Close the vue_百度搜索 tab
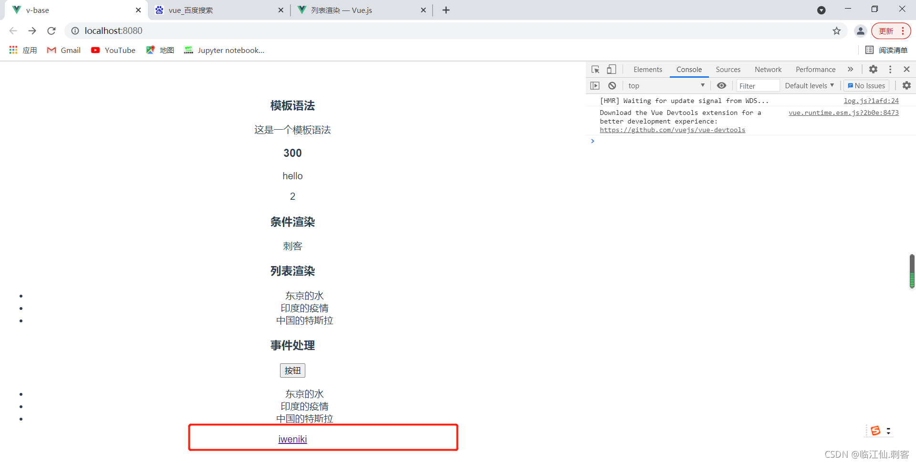This screenshot has height=463, width=916. coord(281,10)
